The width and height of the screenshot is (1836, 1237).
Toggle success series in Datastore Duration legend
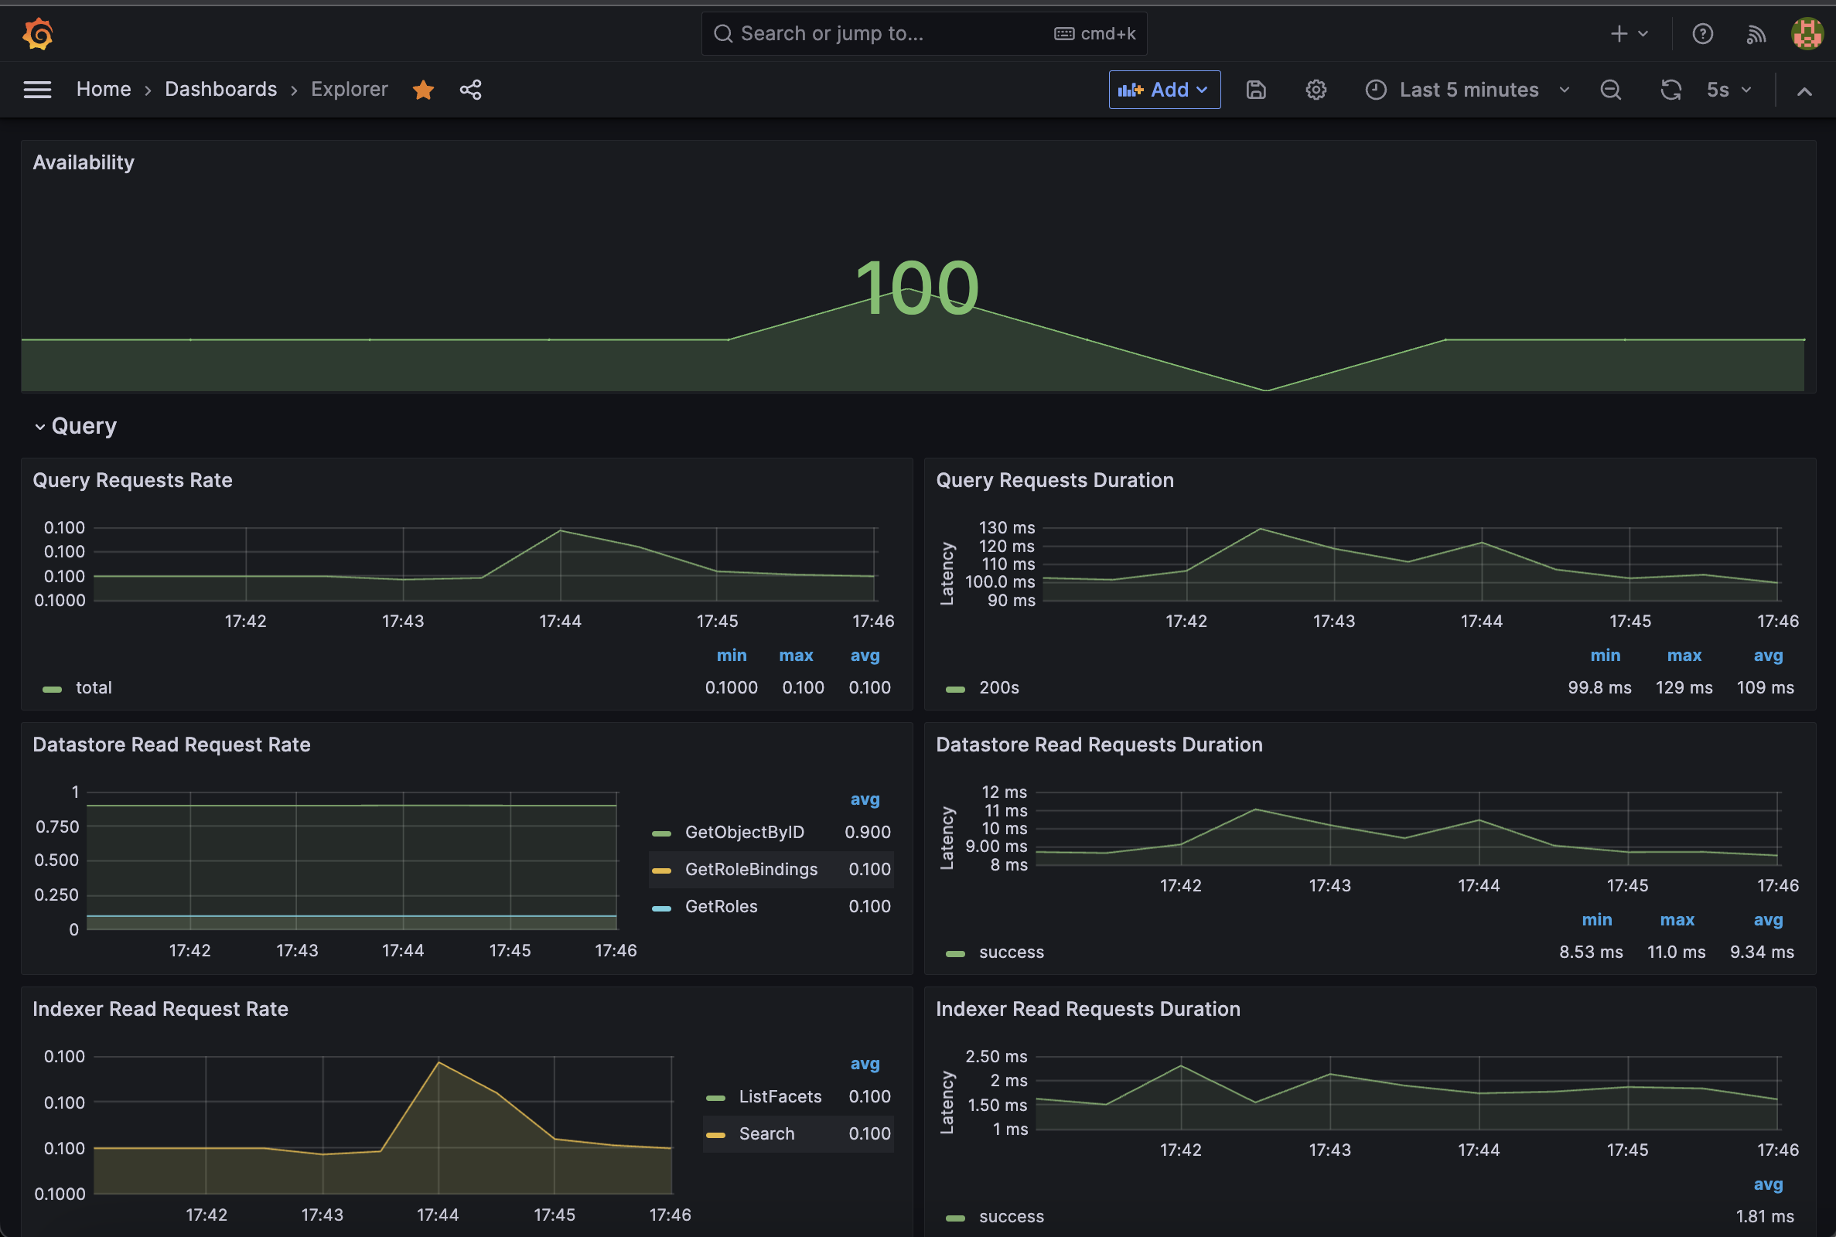tap(1011, 952)
